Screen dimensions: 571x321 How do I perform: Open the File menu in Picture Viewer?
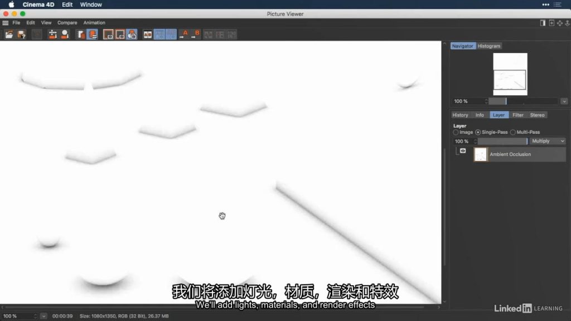16,22
